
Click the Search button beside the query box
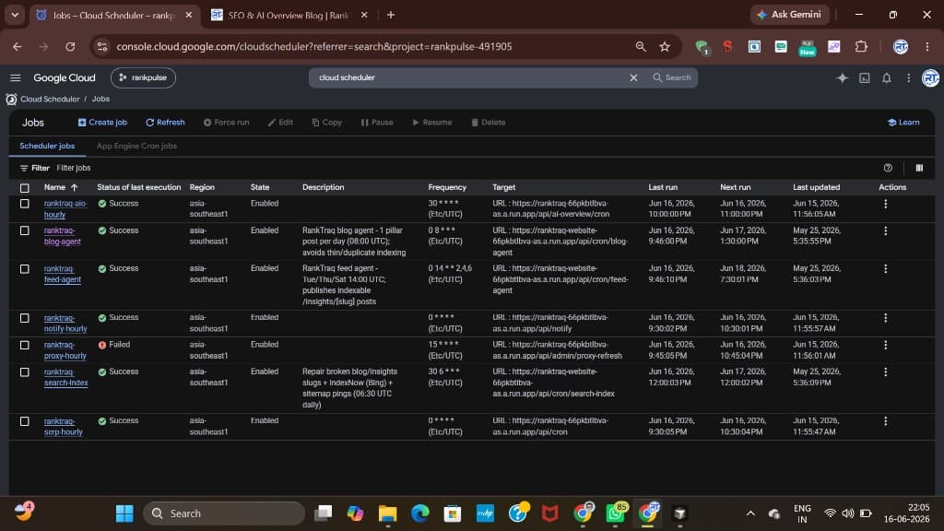(672, 77)
